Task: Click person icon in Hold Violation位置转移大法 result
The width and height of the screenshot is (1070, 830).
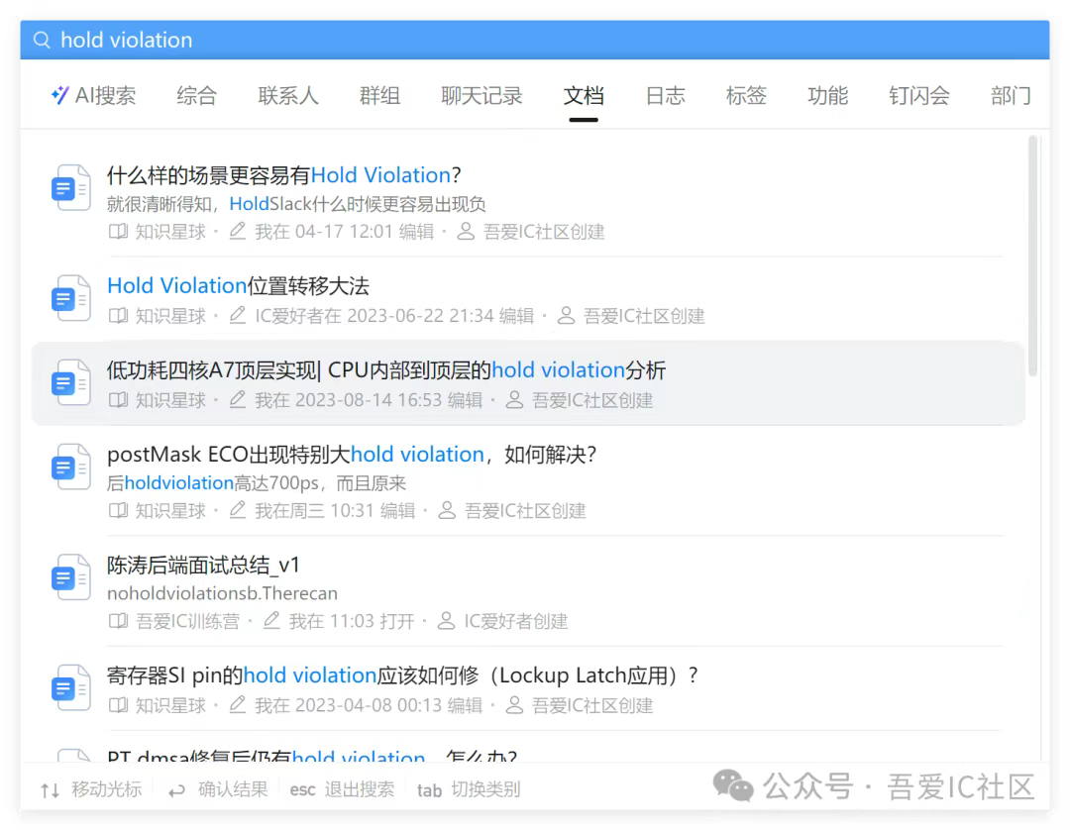Action: 566,315
